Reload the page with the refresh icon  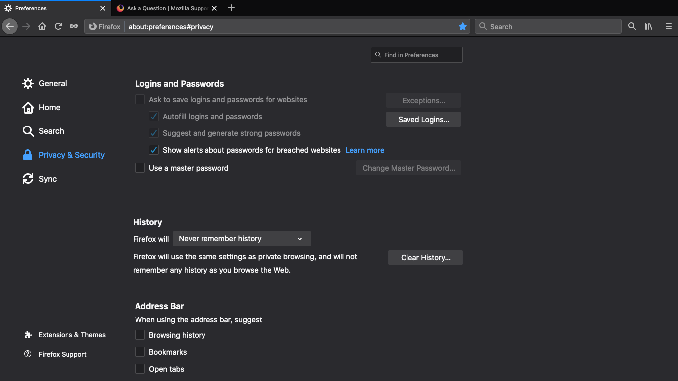[x=58, y=27]
